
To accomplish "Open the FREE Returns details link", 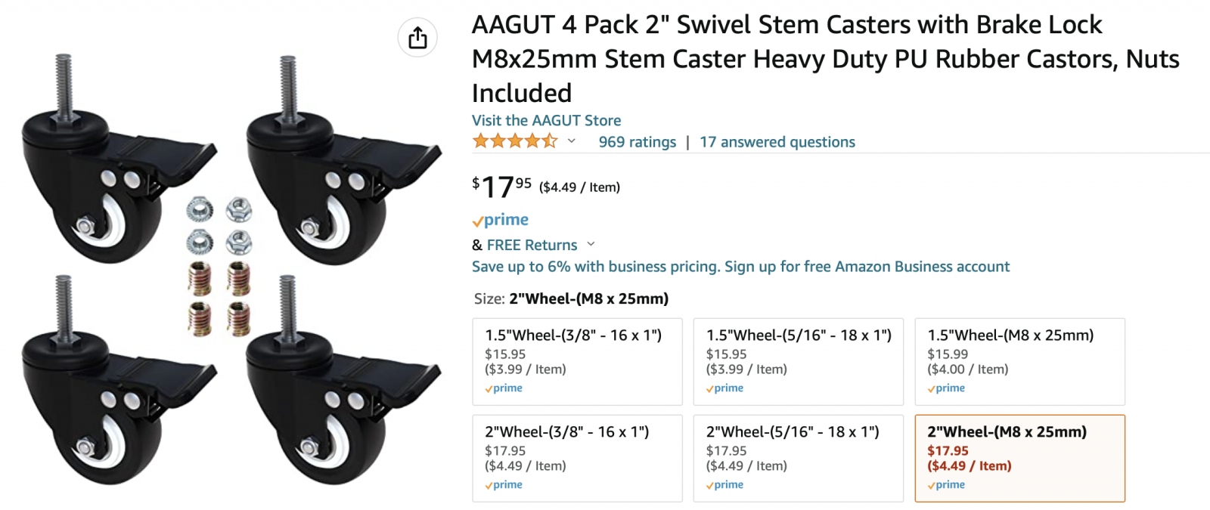I will 532,245.
